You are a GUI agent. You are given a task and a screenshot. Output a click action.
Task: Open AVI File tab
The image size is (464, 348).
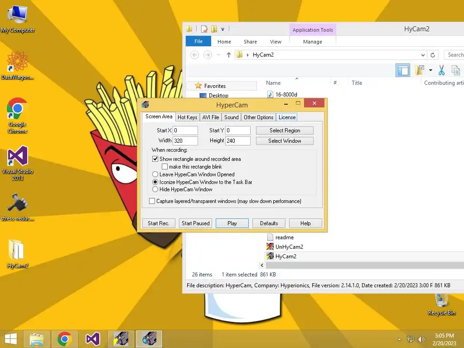(211, 117)
